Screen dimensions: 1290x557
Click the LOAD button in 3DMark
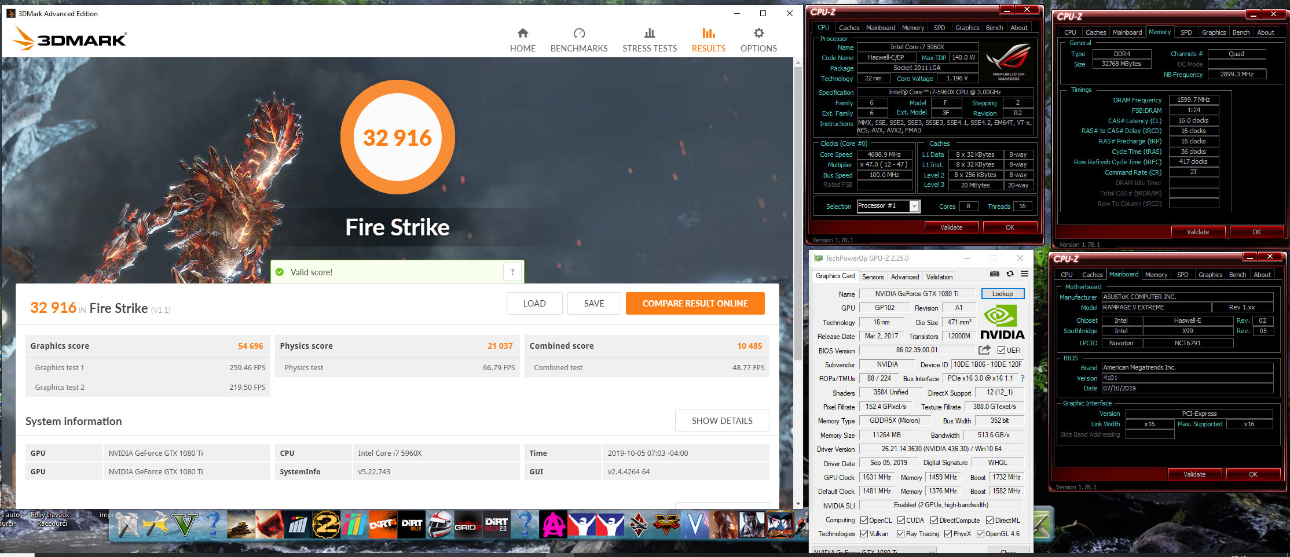[534, 303]
